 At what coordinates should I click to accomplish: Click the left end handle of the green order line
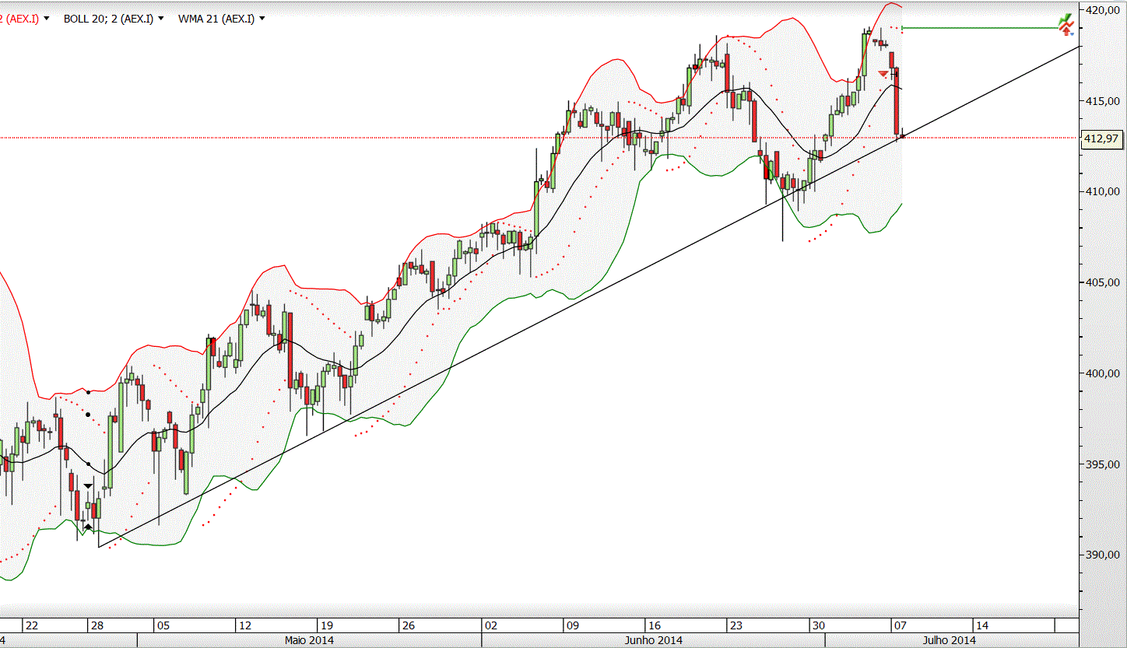click(902, 28)
